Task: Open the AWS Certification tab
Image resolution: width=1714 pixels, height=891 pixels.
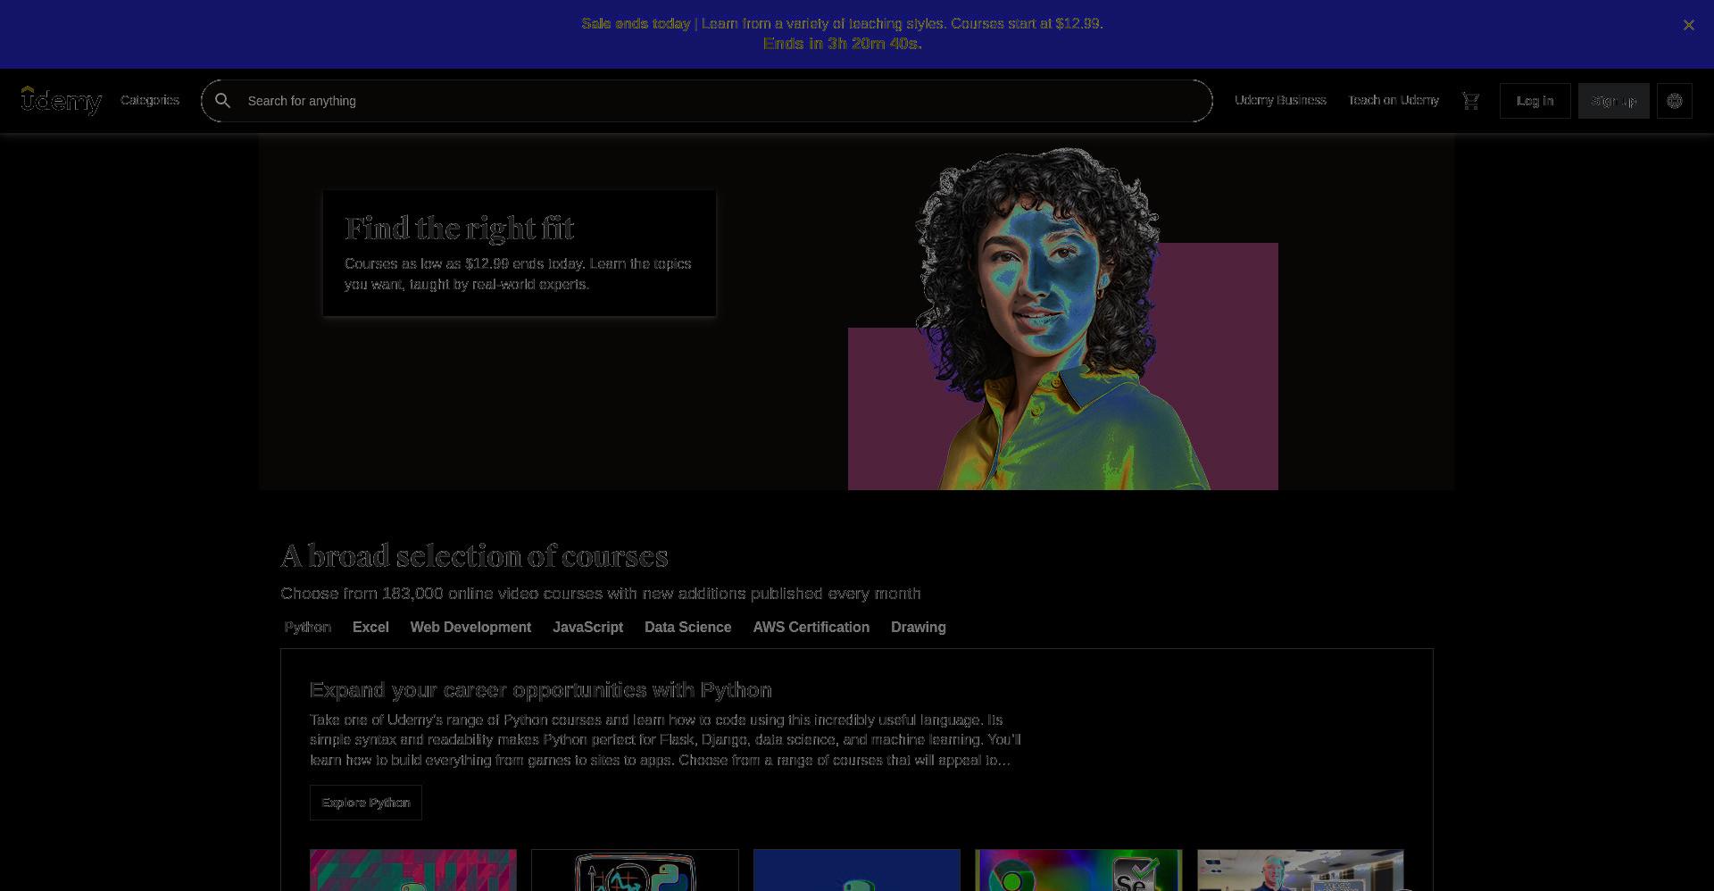Action: (811, 627)
